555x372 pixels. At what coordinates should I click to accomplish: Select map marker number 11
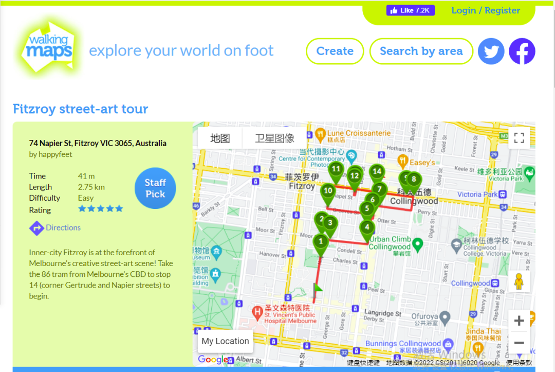[336, 172]
